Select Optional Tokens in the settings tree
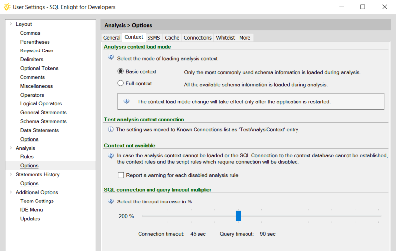Screen dimensions: 396x251 tap(40, 68)
